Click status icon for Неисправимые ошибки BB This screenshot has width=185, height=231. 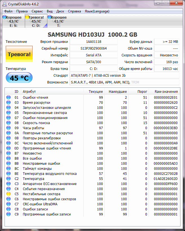click(x=8, y=163)
